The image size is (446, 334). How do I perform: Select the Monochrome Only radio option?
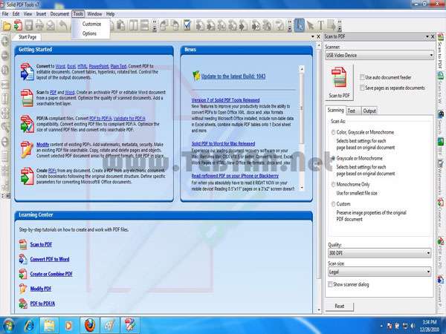333,185
